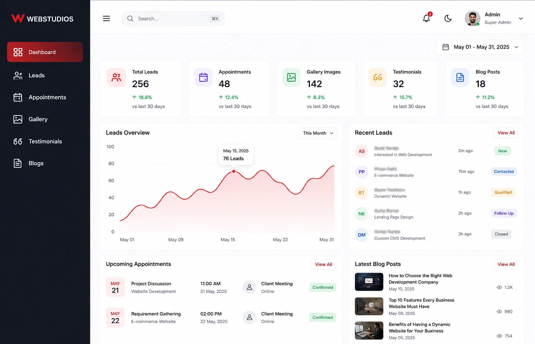535x344 pixels.
Task: Click the WebStudios logo
Action: point(42,18)
